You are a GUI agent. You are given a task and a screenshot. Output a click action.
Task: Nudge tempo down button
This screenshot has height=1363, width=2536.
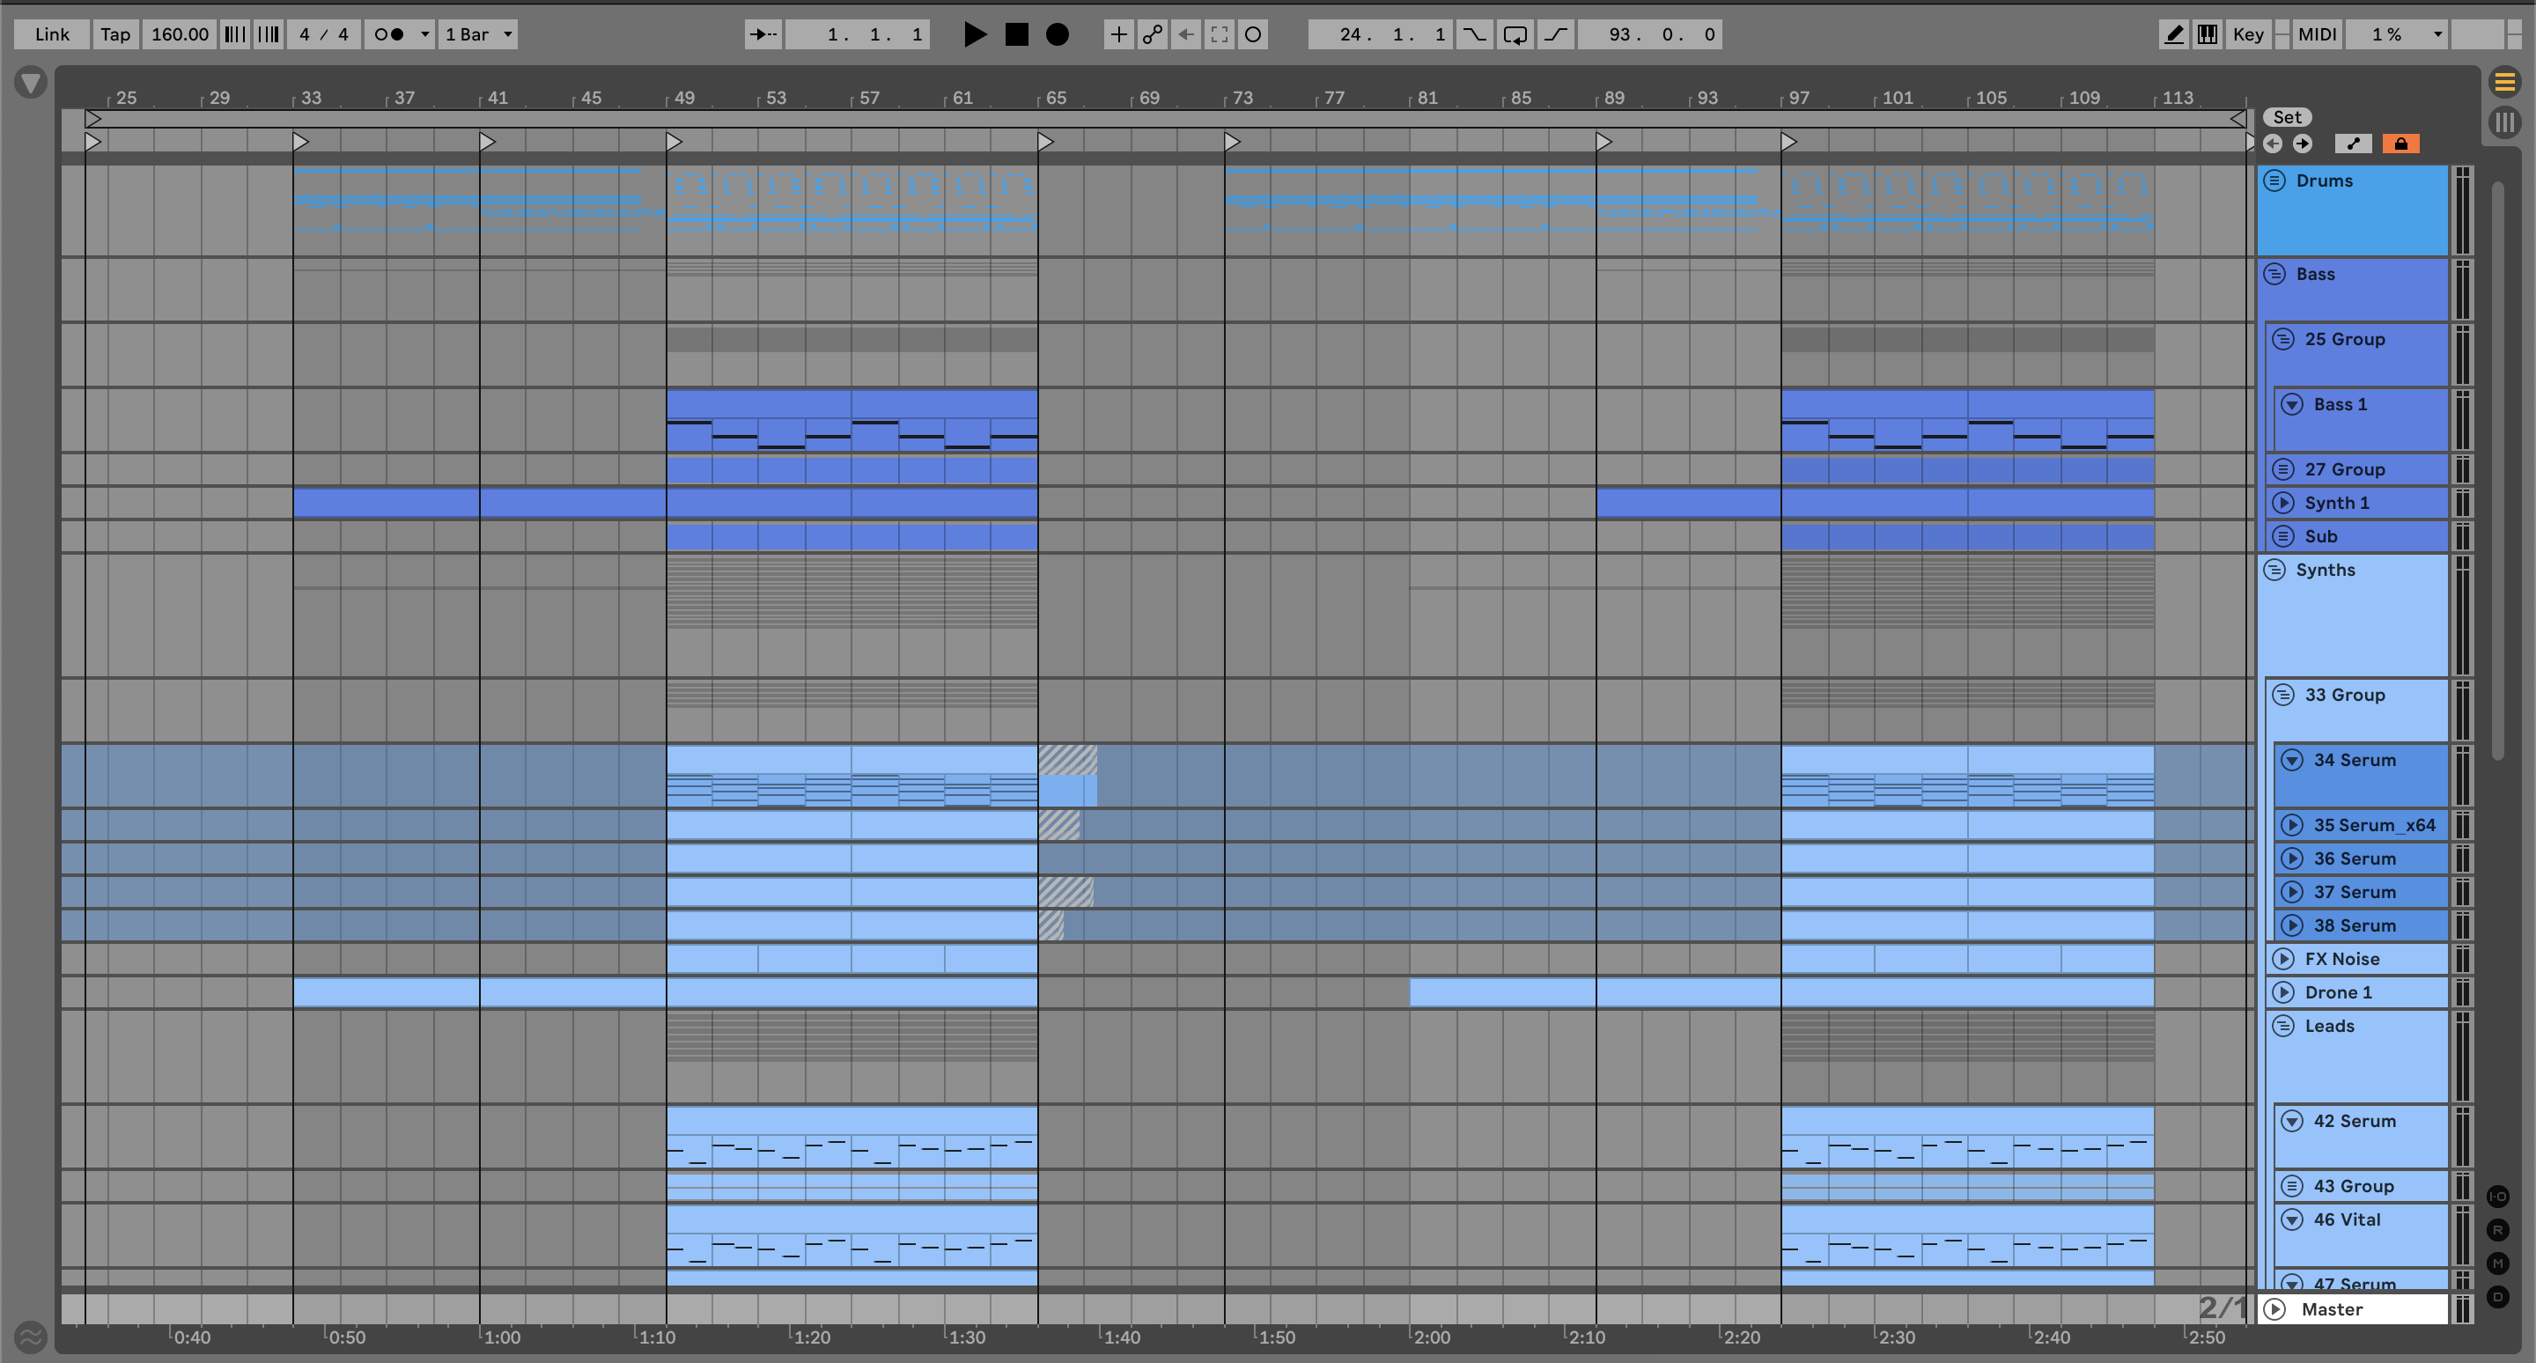(234, 34)
